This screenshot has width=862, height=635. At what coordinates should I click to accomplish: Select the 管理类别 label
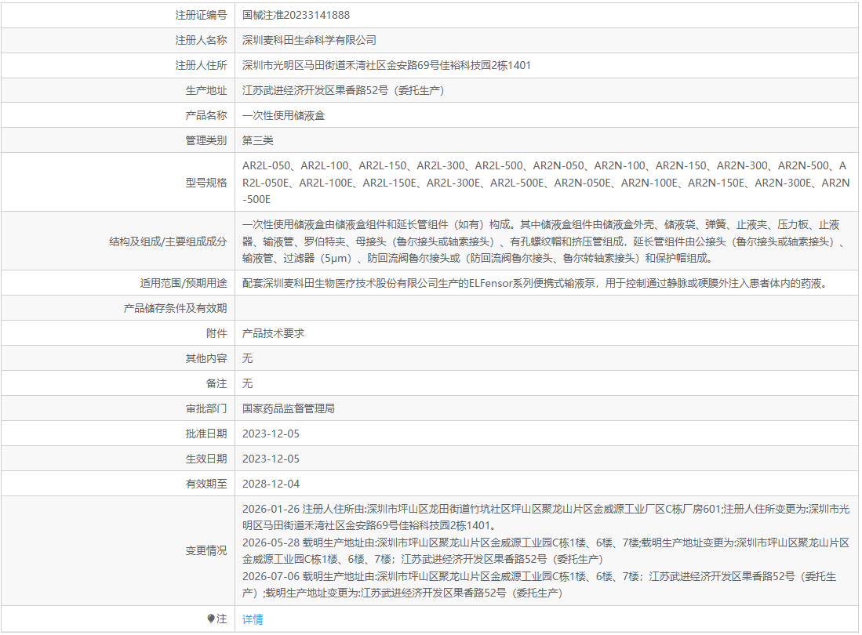click(x=206, y=140)
